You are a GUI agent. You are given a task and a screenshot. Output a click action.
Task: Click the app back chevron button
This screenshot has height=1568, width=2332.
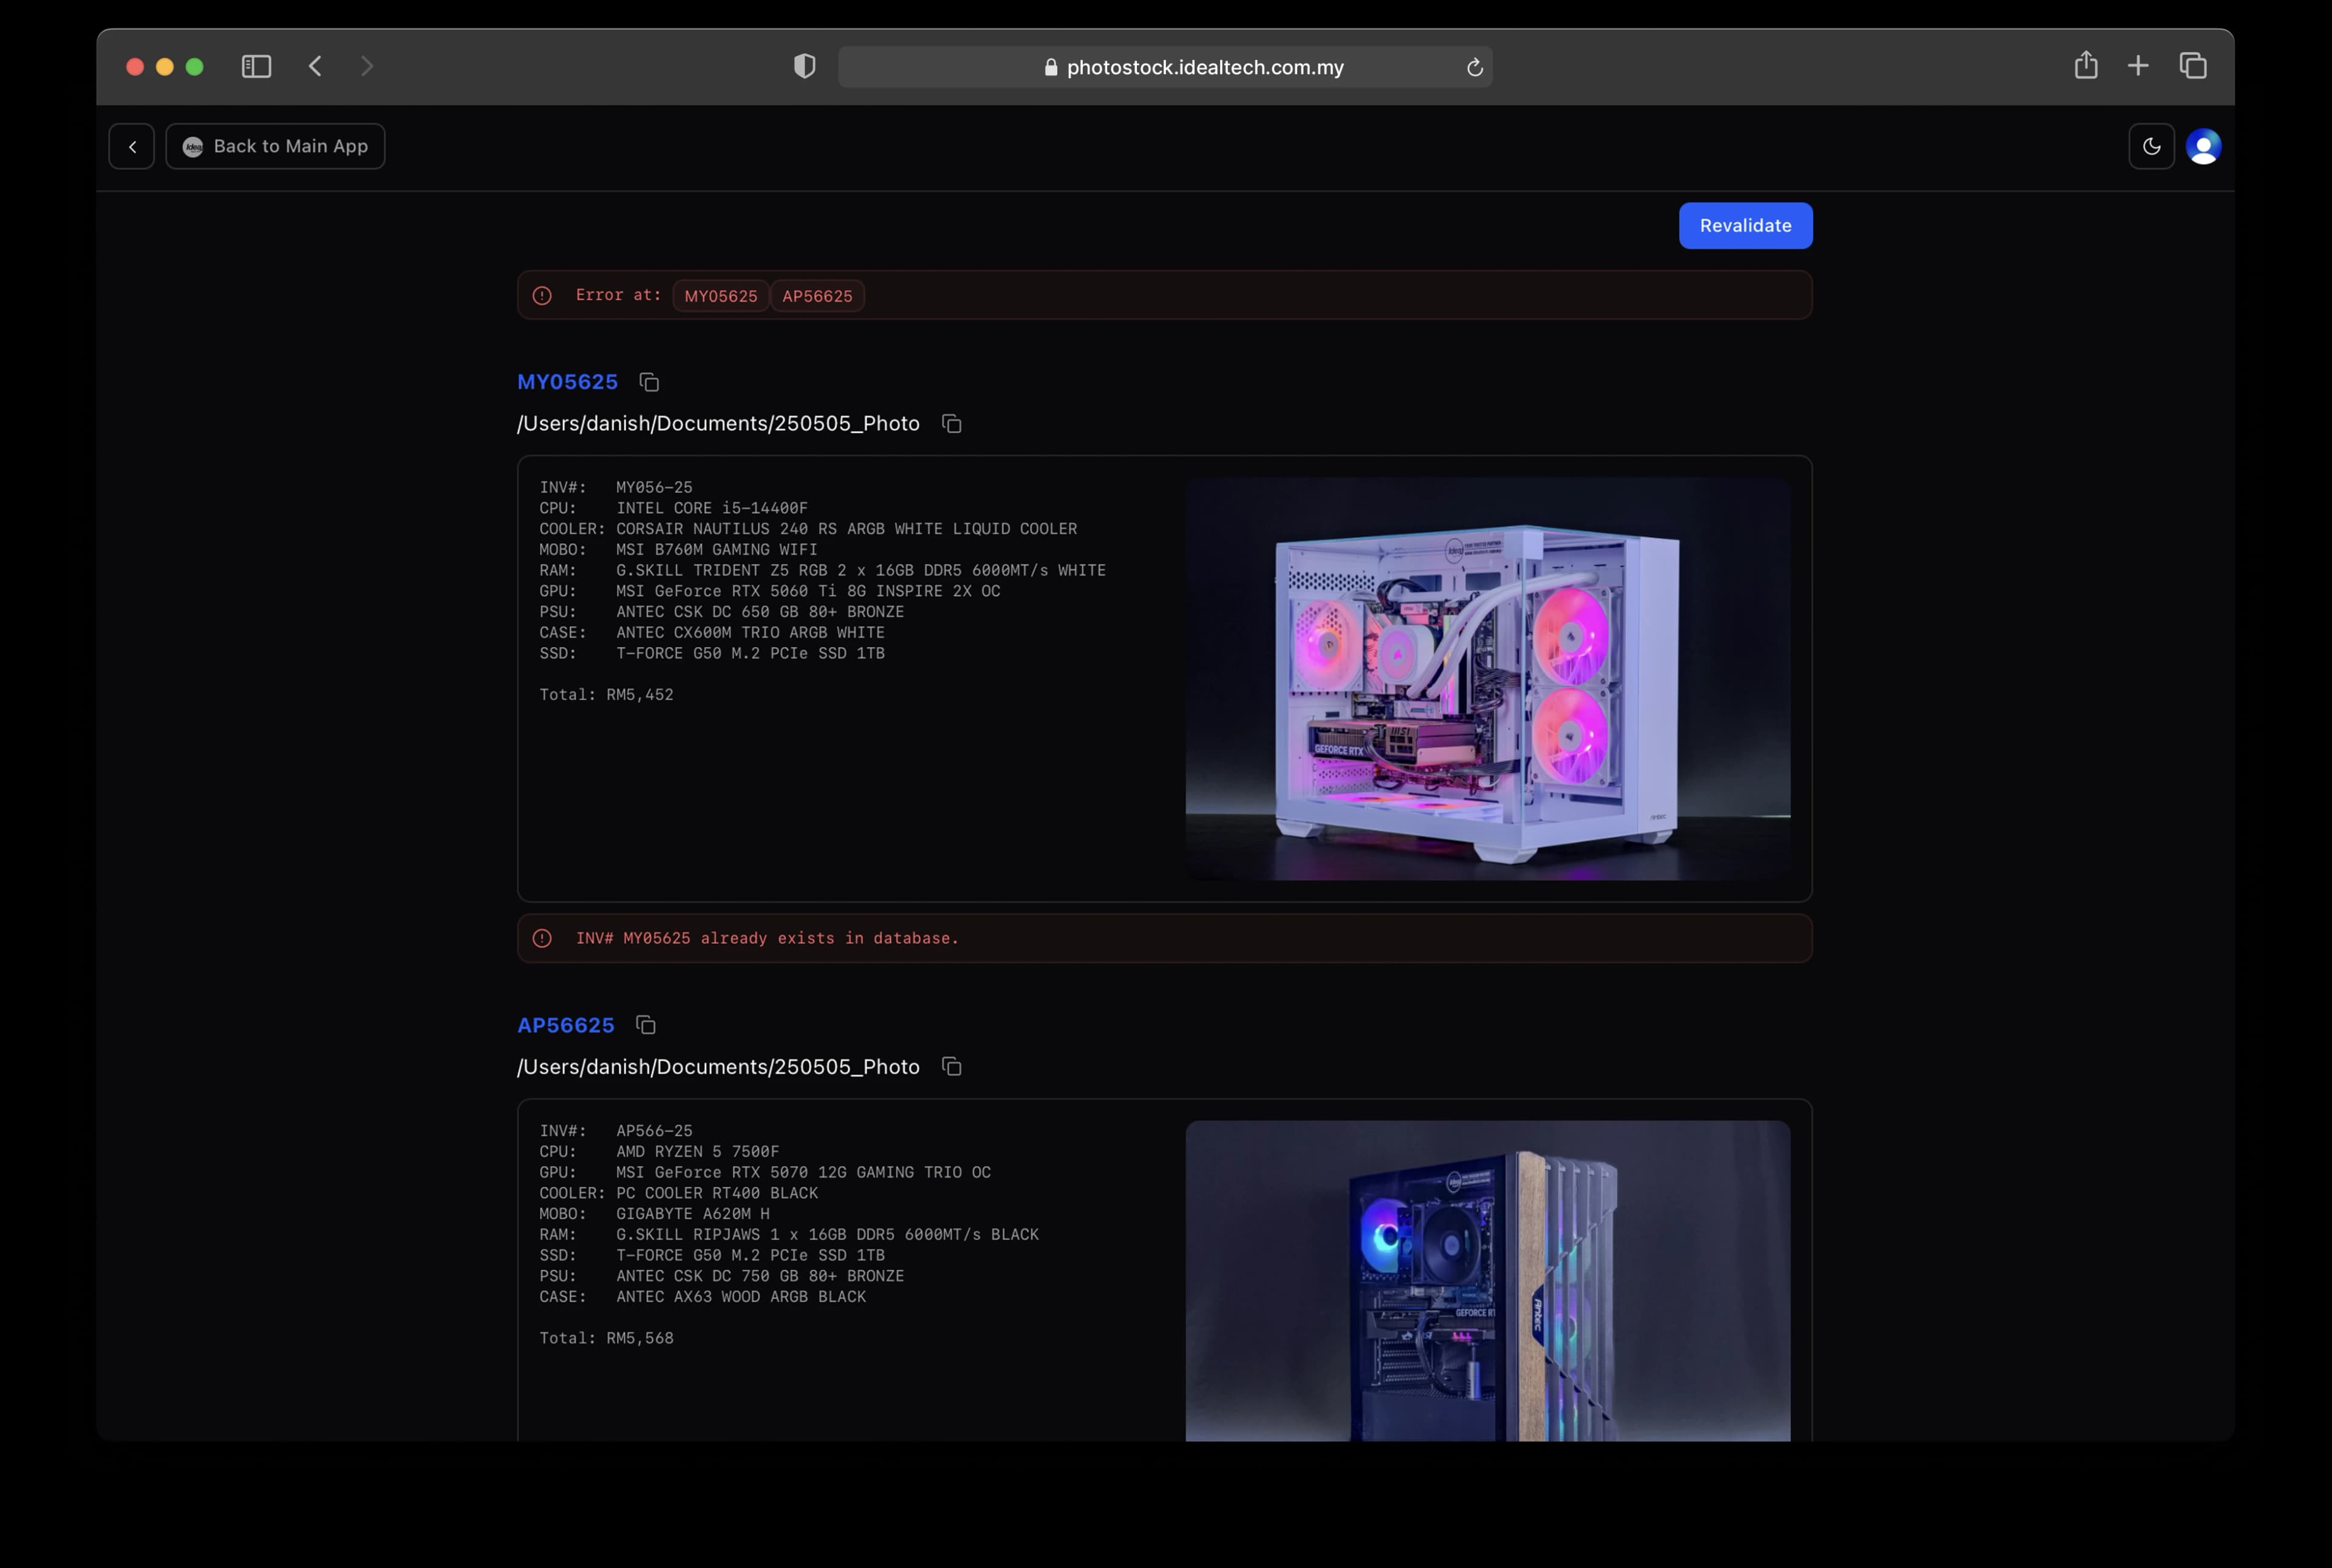click(x=132, y=147)
